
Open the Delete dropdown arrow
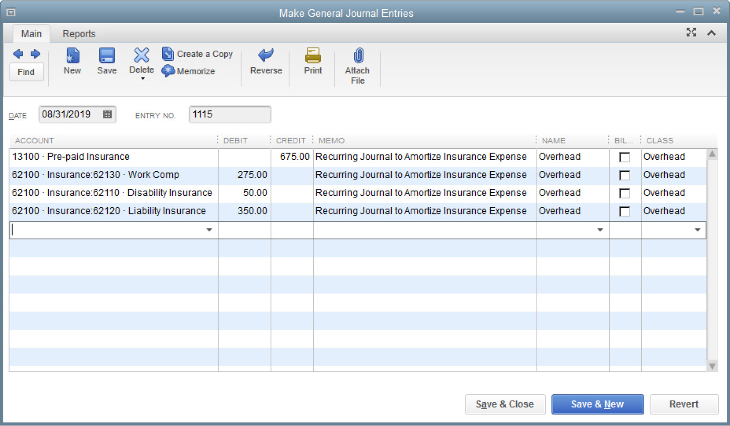point(143,79)
